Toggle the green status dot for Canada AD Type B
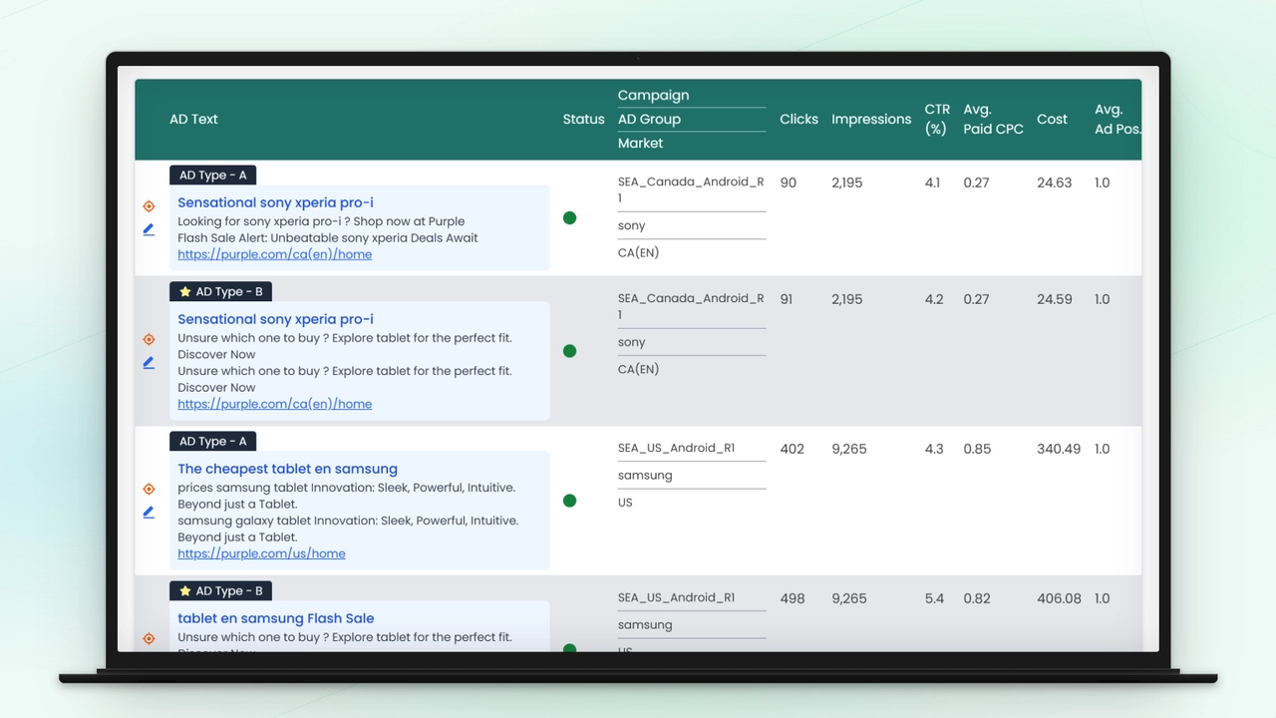The image size is (1276, 718). click(x=569, y=351)
